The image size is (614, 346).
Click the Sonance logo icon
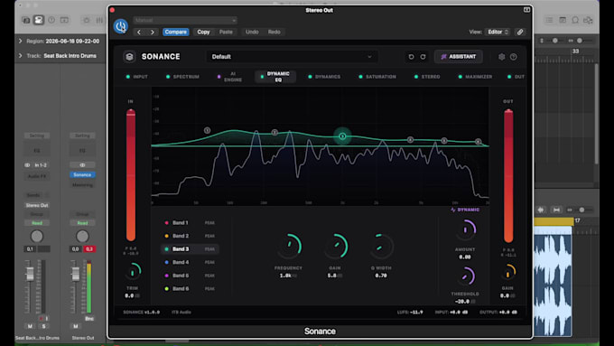[129, 57]
